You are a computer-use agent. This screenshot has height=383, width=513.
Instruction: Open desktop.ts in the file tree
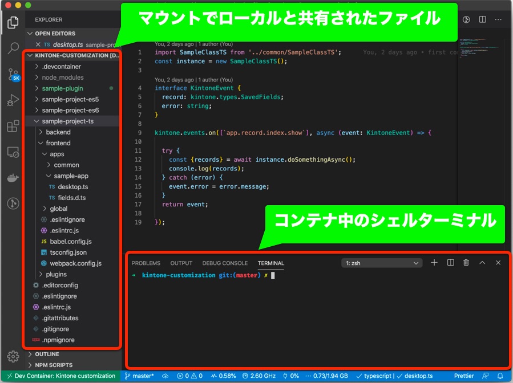click(x=72, y=186)
